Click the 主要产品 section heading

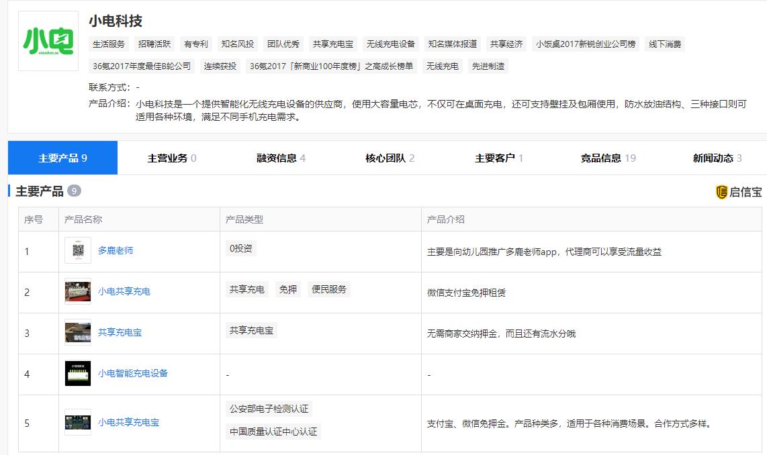click(x=40, y=191)
